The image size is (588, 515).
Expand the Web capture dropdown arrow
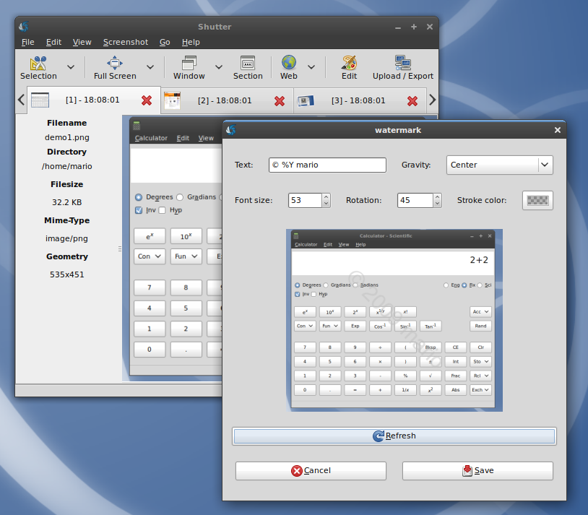311,67
